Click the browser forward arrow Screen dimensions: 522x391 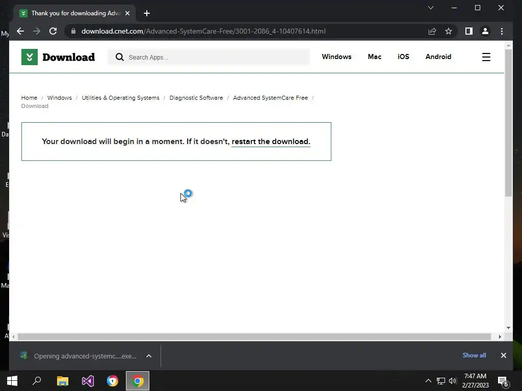(37, 31)
